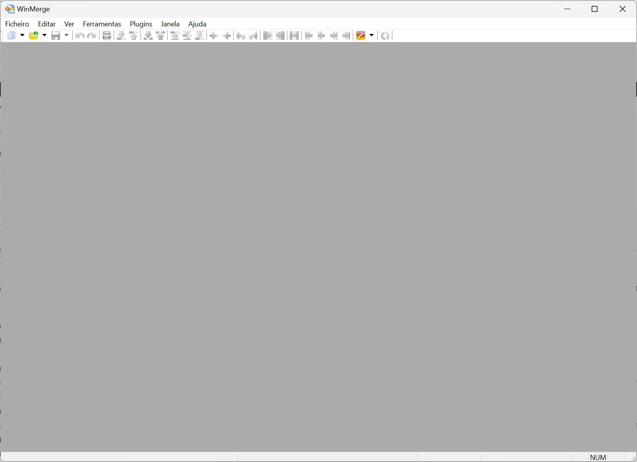Maximize the WinMerge window
Image resolution: width=637 pixels, height=462 pixels.
tap(594, 9)
